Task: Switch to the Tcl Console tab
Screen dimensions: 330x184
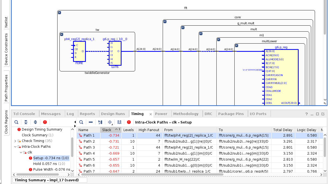Action: click(24, 114)
